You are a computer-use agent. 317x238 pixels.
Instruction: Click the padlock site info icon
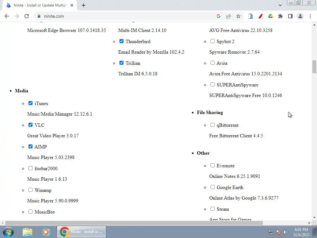tap(39, 16)
